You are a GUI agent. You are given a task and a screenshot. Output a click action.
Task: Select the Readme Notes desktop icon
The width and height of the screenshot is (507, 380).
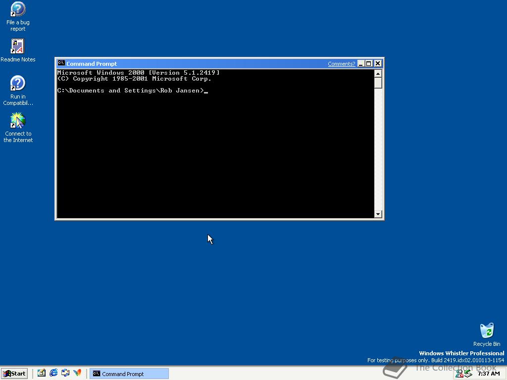pos(18,50)
